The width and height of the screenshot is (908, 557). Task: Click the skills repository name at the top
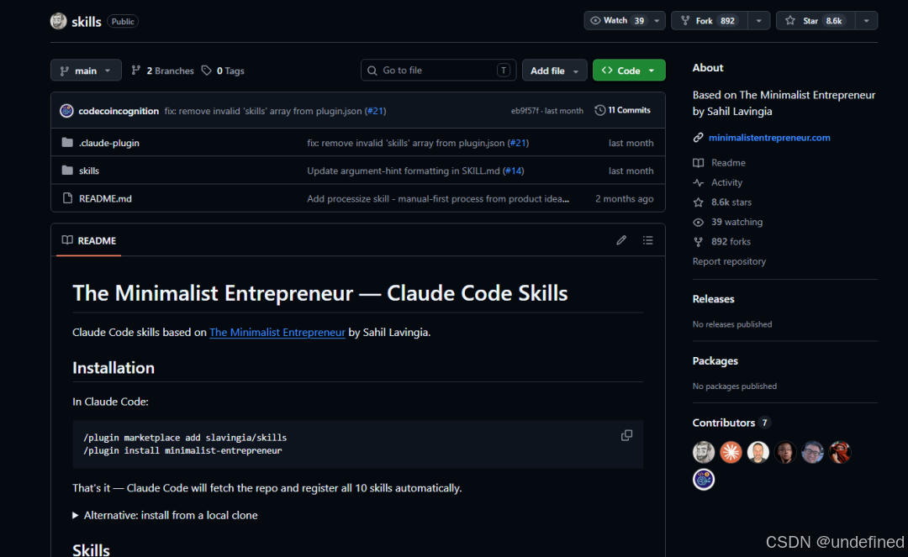87,22
